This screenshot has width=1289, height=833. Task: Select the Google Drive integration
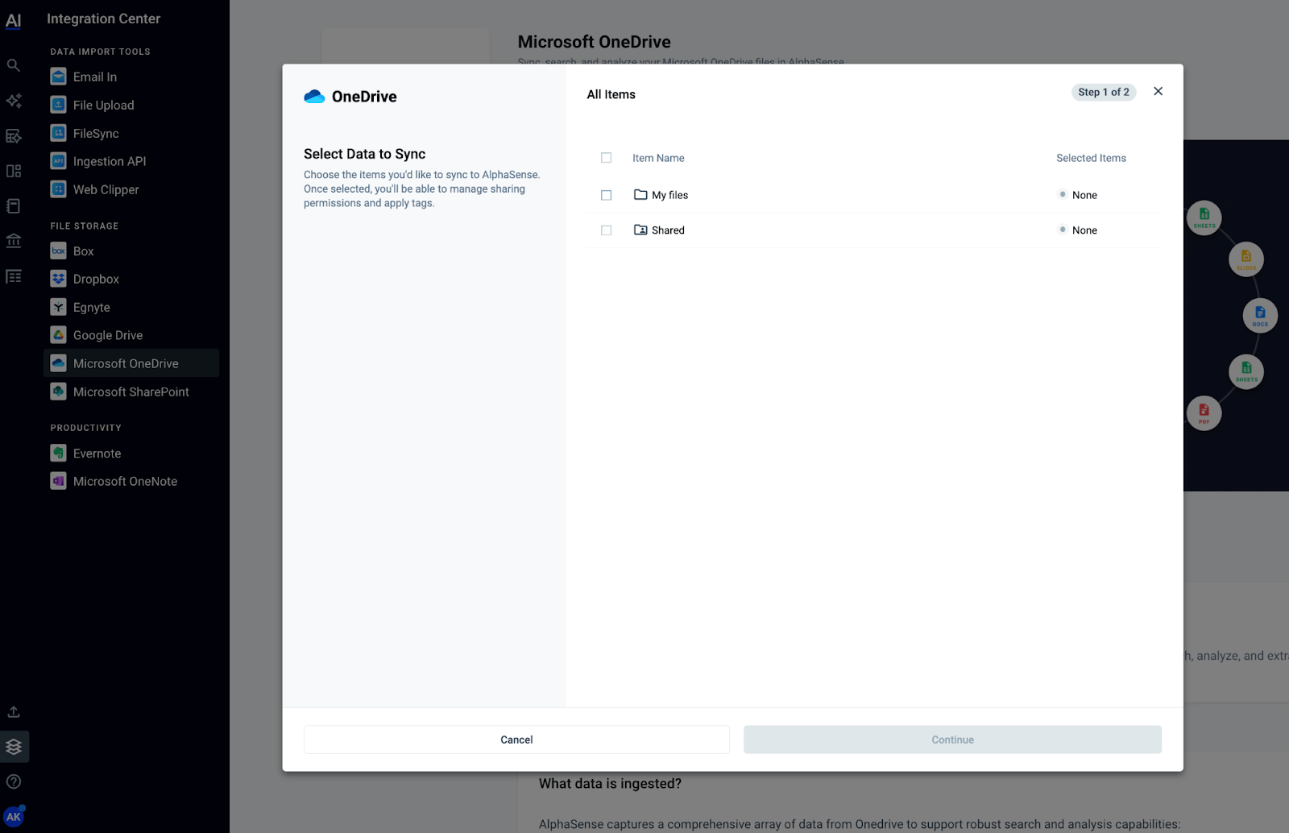pos(107,335)
